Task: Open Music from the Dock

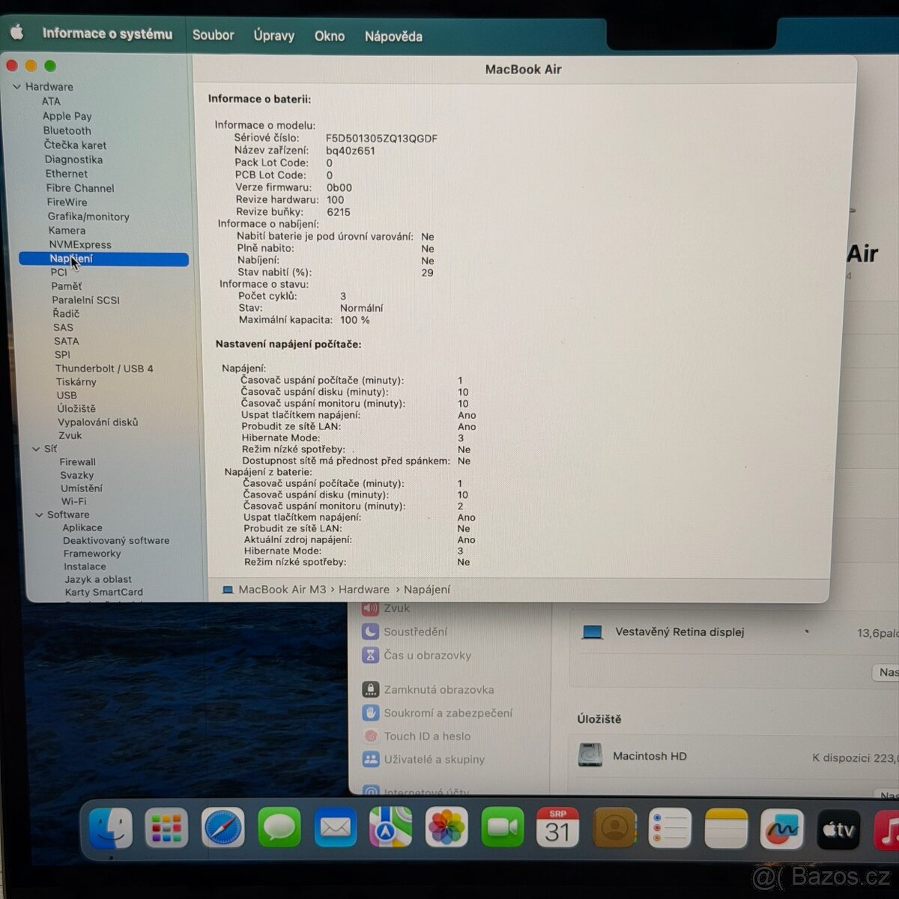Action: coord(886,829)
